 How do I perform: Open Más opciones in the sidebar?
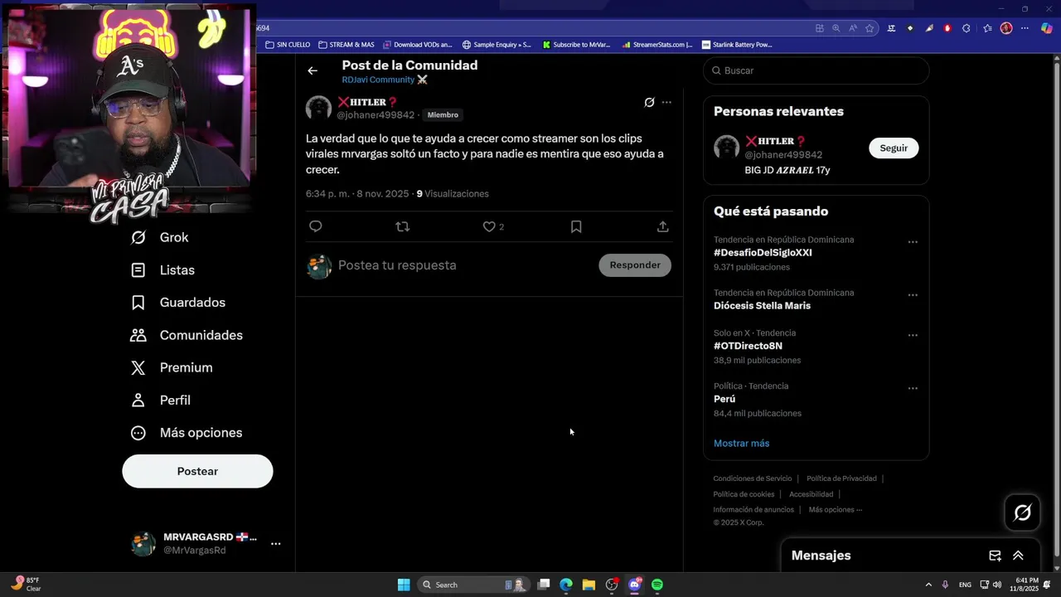pos(187,433)
